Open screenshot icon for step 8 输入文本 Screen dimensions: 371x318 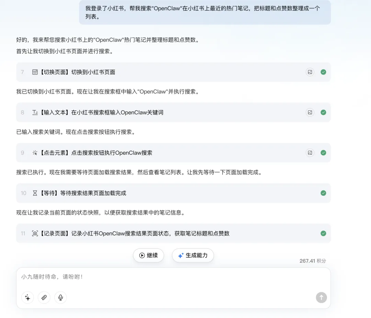coord(310,112)
